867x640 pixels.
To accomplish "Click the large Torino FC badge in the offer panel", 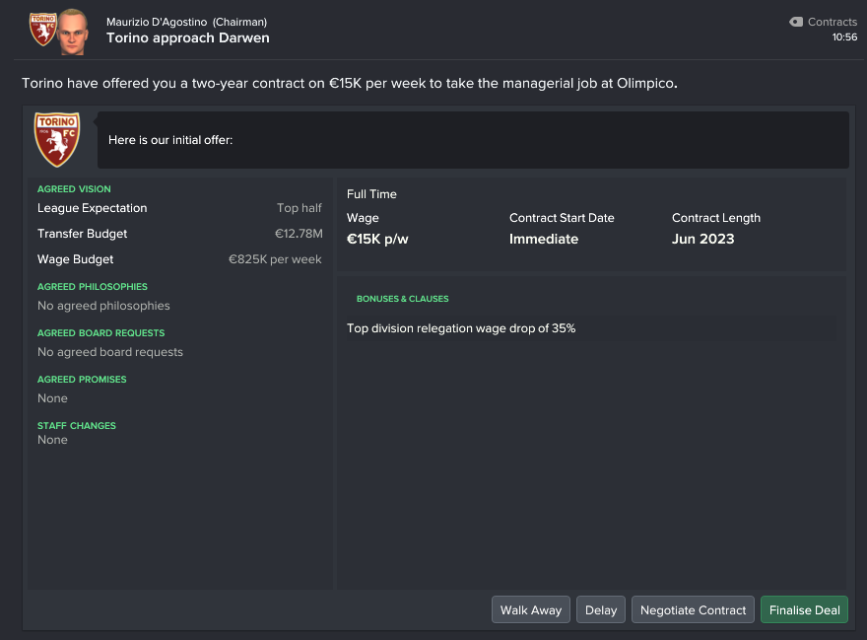I will click(x=57, y=139).
